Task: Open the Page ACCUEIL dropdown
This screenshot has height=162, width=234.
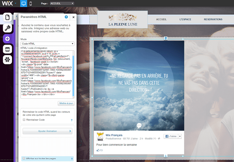Action: coord(62,3)
